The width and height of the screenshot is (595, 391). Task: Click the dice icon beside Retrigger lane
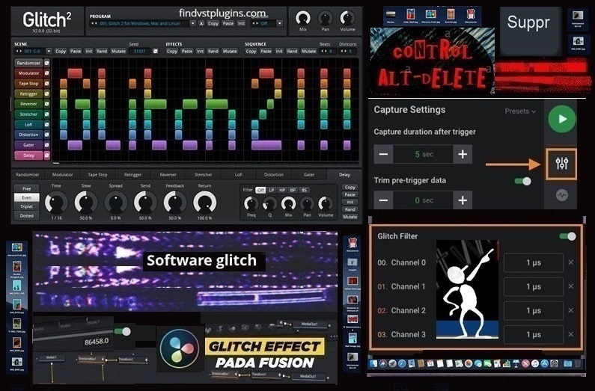click(46, 93)
